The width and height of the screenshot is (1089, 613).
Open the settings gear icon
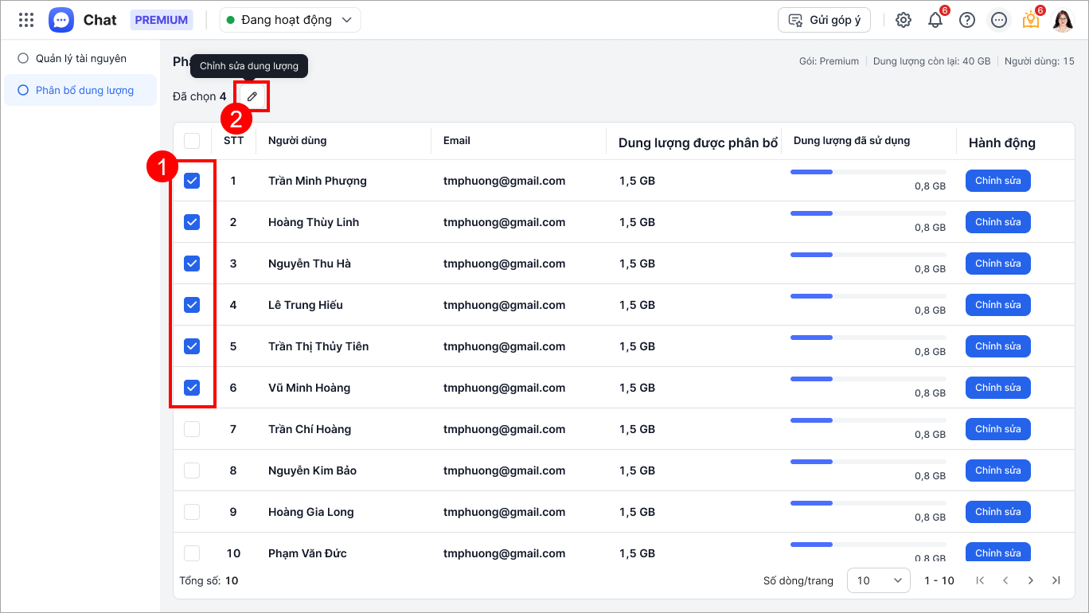[x=904, y=20]
